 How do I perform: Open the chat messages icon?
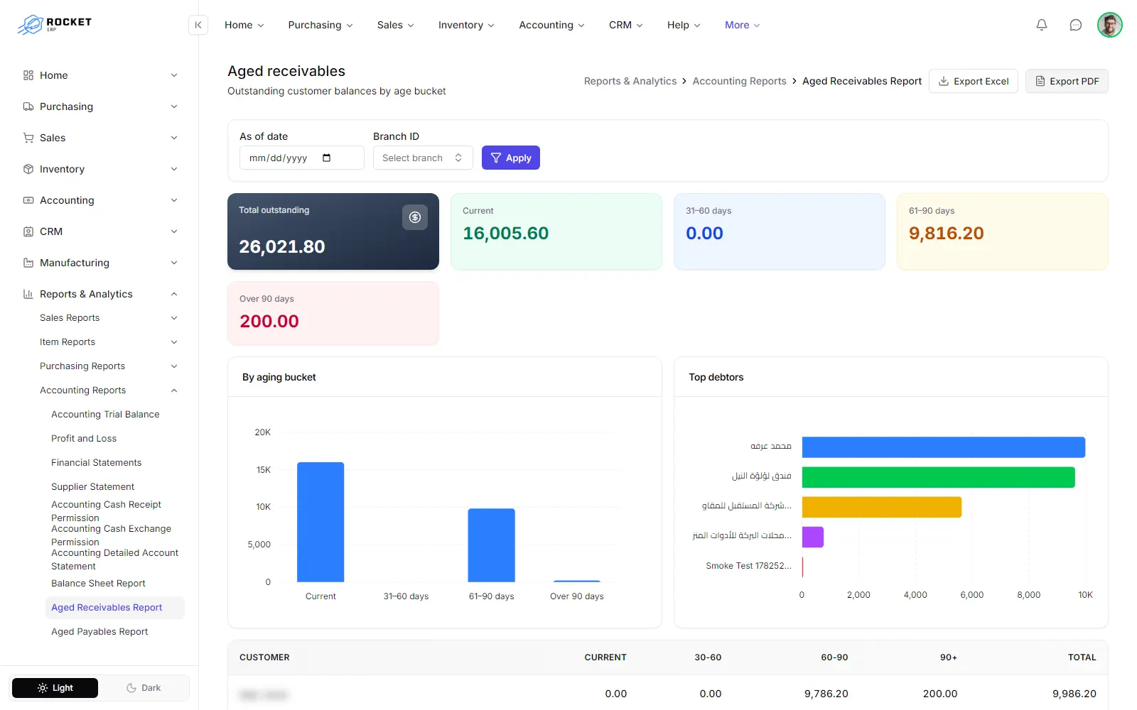[x=1076, y=25]
